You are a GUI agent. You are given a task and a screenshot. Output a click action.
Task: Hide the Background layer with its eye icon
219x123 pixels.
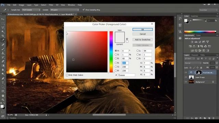(x=186, y=82)
